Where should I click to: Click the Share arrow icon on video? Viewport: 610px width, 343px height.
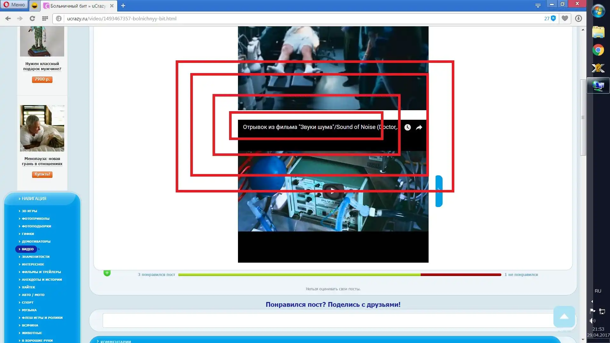point(419,127)
